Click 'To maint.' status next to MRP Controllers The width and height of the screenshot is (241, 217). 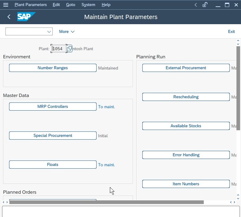coord(107,107)
